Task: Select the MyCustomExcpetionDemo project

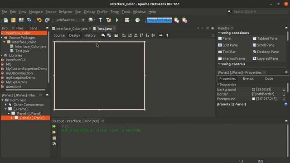Action: tap(26, 69)
